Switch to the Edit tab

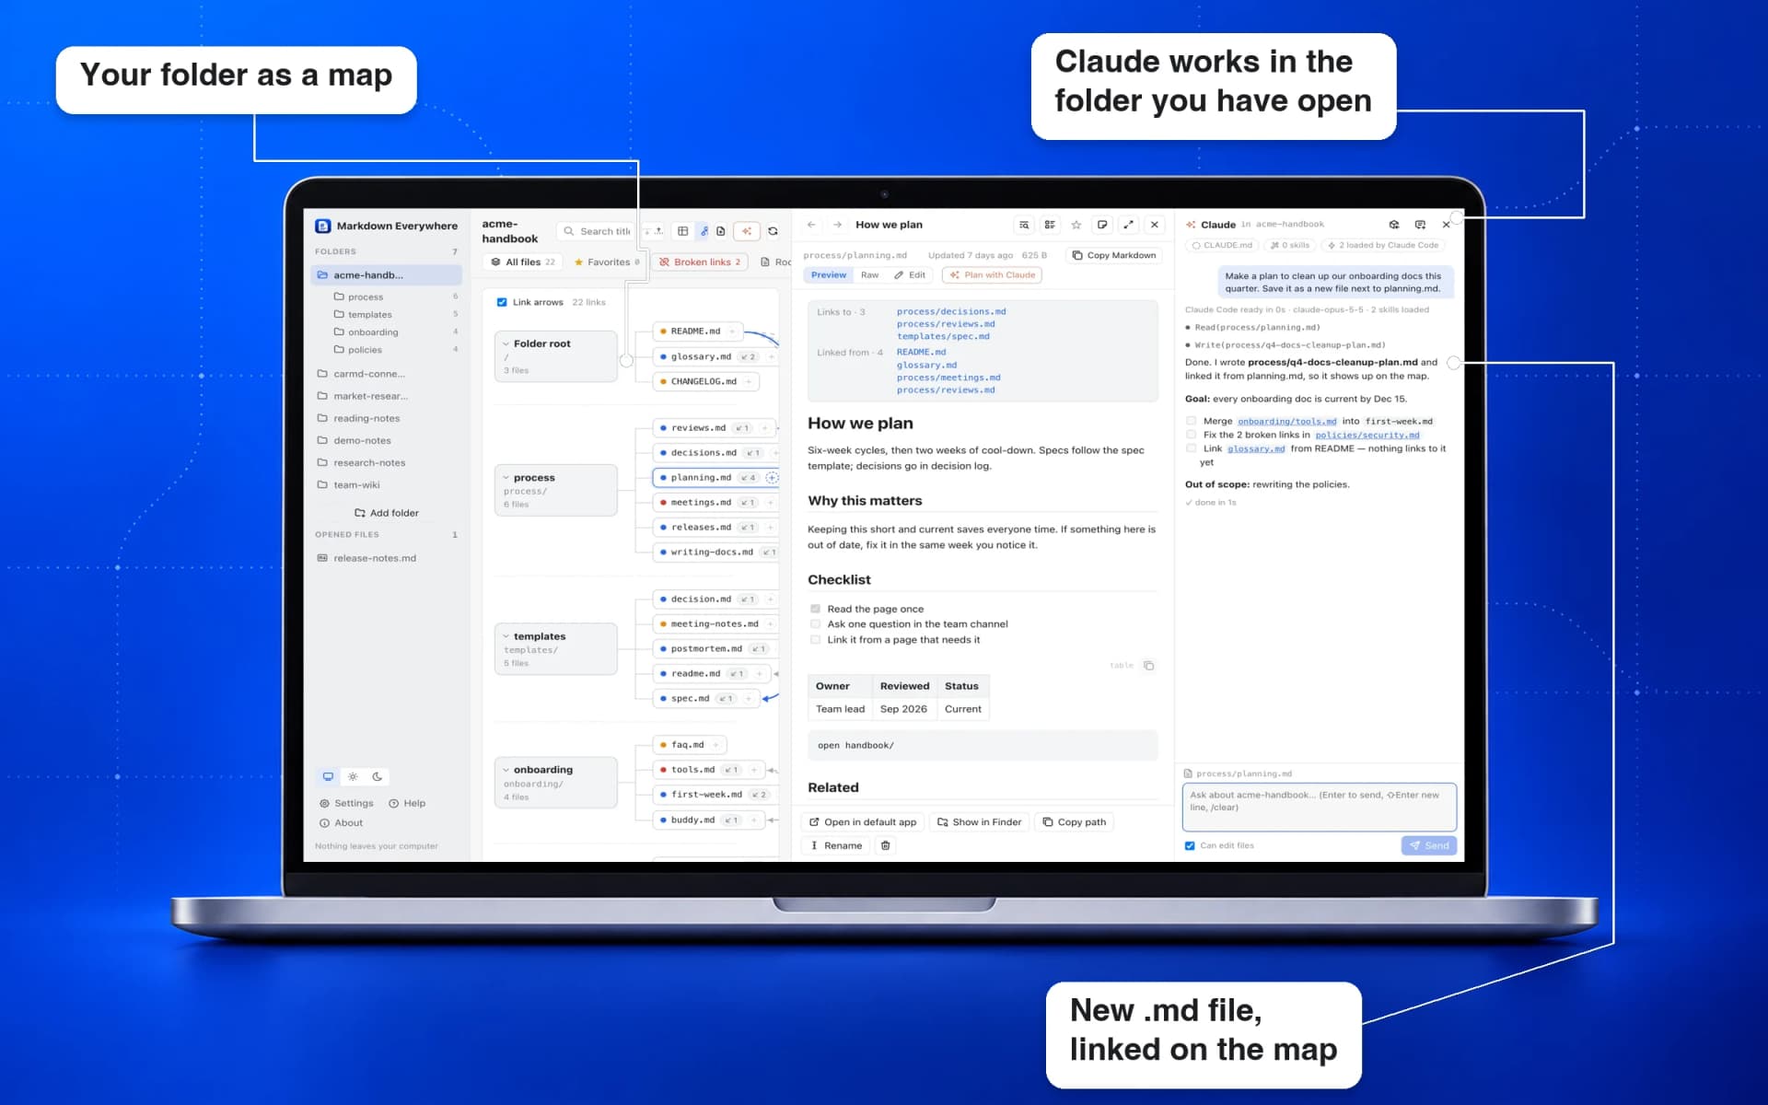[x=910, y=275]
